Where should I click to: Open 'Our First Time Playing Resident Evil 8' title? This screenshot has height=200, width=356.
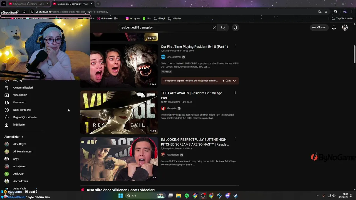click(x=194, y=47)
